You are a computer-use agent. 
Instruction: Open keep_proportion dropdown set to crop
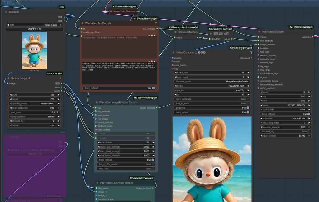(x=34, y=108)
